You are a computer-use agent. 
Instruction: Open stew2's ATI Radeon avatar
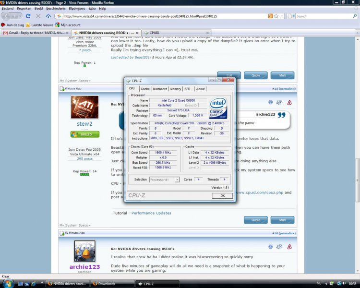84,107
